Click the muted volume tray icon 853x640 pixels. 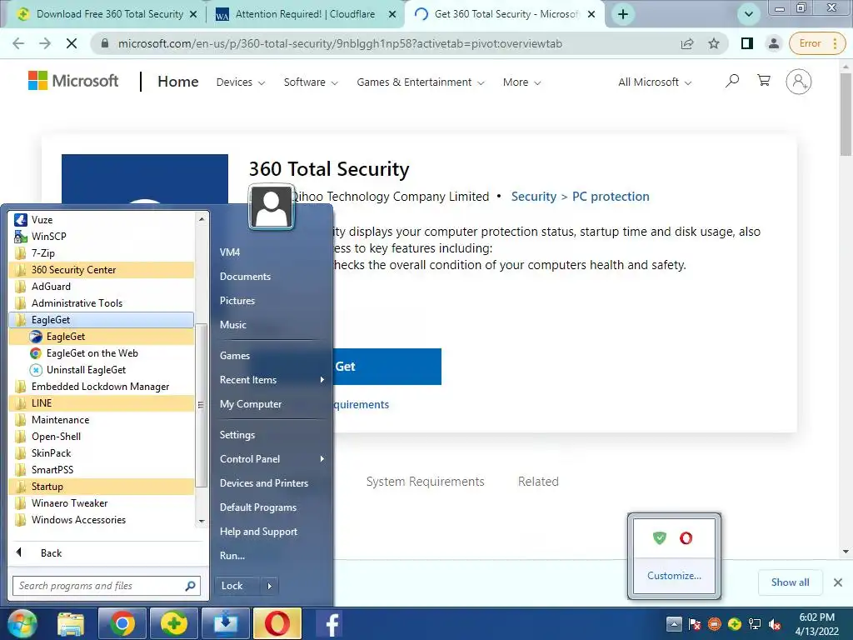click(x=774, y=624)
